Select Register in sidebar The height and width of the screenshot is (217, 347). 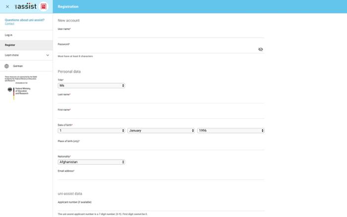click(26, 45)
